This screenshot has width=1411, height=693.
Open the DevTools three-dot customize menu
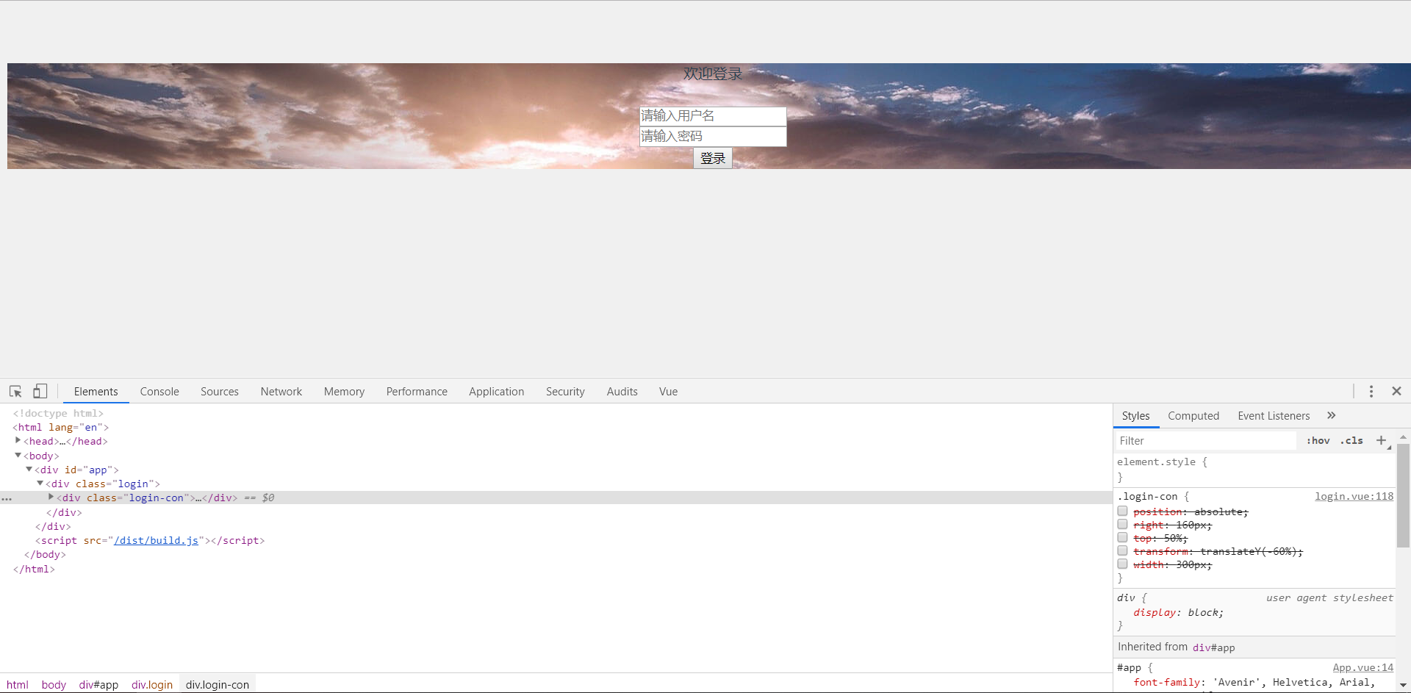point(1371,392)
